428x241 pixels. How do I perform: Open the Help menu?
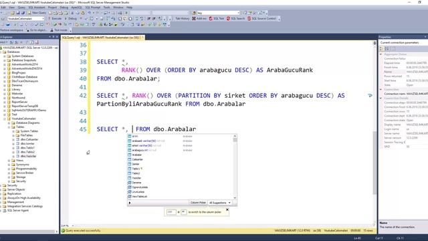click(x=129, y=7)
